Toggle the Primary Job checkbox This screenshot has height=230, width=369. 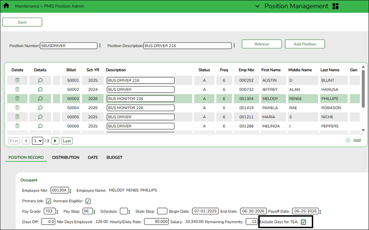tap(48, 201)
